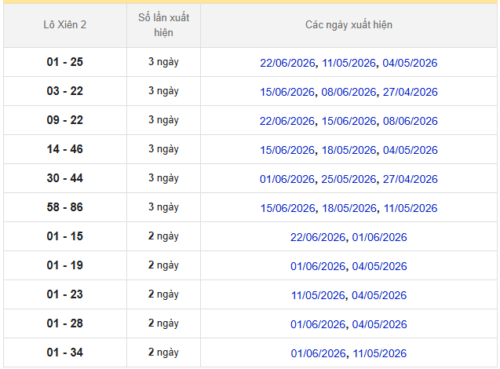View the 27/04/2026 result for 30 - 44
The height and width of the screenshot is (369, 500).
coord(411,179)
